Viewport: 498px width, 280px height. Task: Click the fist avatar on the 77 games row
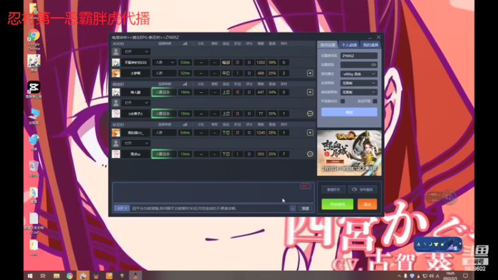click(x=116, y=114)
